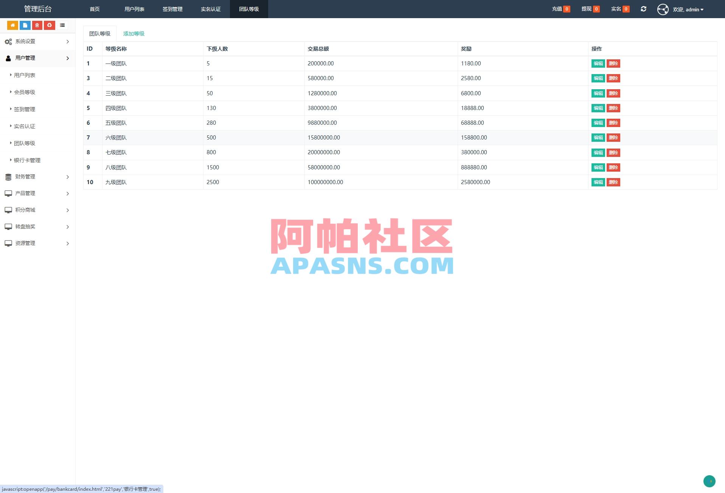The width and height of the screenshot is (725, 493).
Task: Open 实名认证 from the top navigation
Action: tap(210, 9)
